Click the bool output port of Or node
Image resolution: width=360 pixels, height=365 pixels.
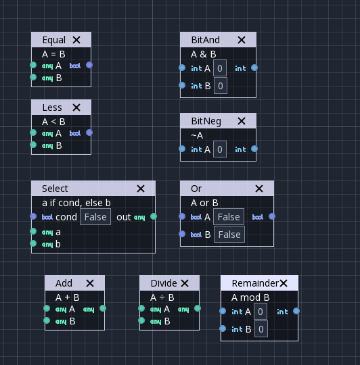[272, 216]
